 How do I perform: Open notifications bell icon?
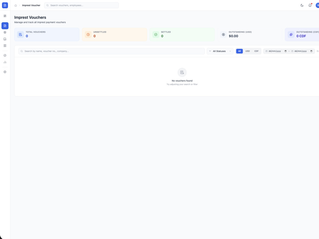coord(310,5)
